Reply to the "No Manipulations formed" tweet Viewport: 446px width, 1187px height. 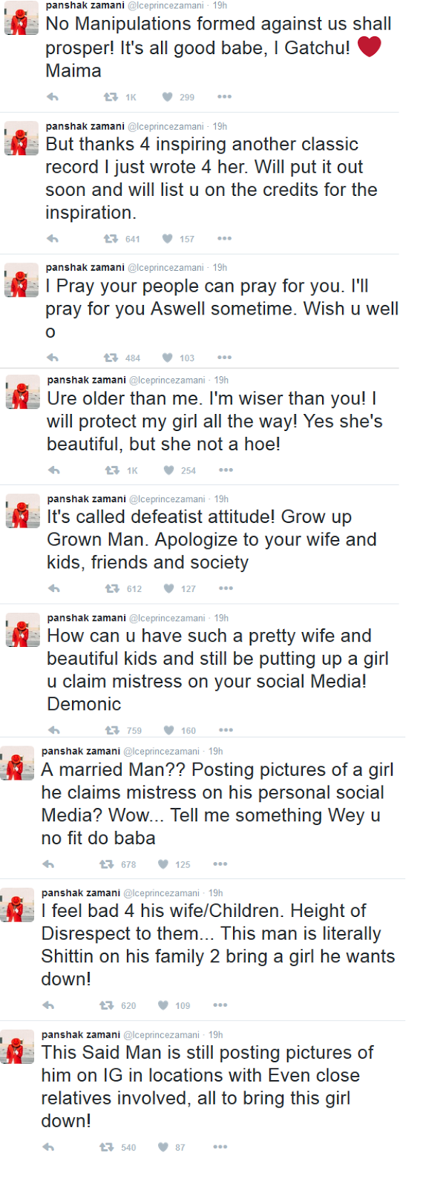coord(53,97)
